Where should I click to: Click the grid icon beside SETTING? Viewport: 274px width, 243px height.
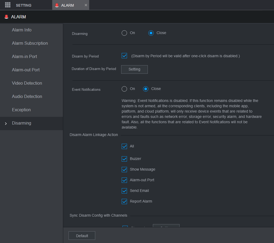point(8,5)
